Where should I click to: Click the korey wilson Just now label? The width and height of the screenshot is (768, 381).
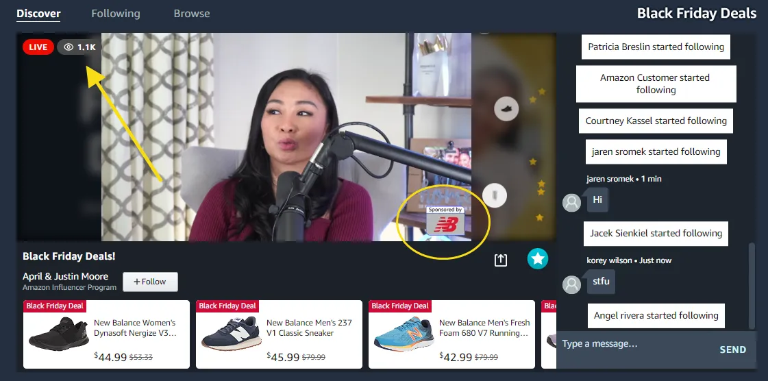(629, 260)
